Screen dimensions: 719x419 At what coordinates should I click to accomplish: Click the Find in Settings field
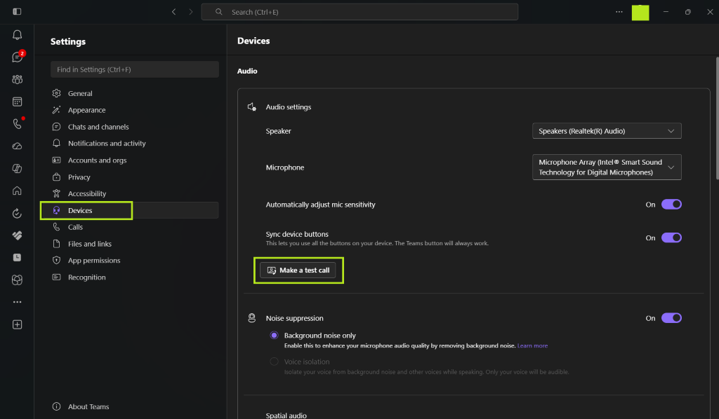(134, 69)
